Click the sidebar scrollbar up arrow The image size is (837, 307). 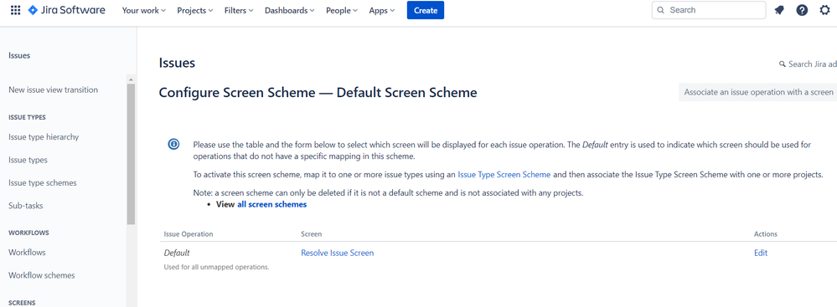131,80
